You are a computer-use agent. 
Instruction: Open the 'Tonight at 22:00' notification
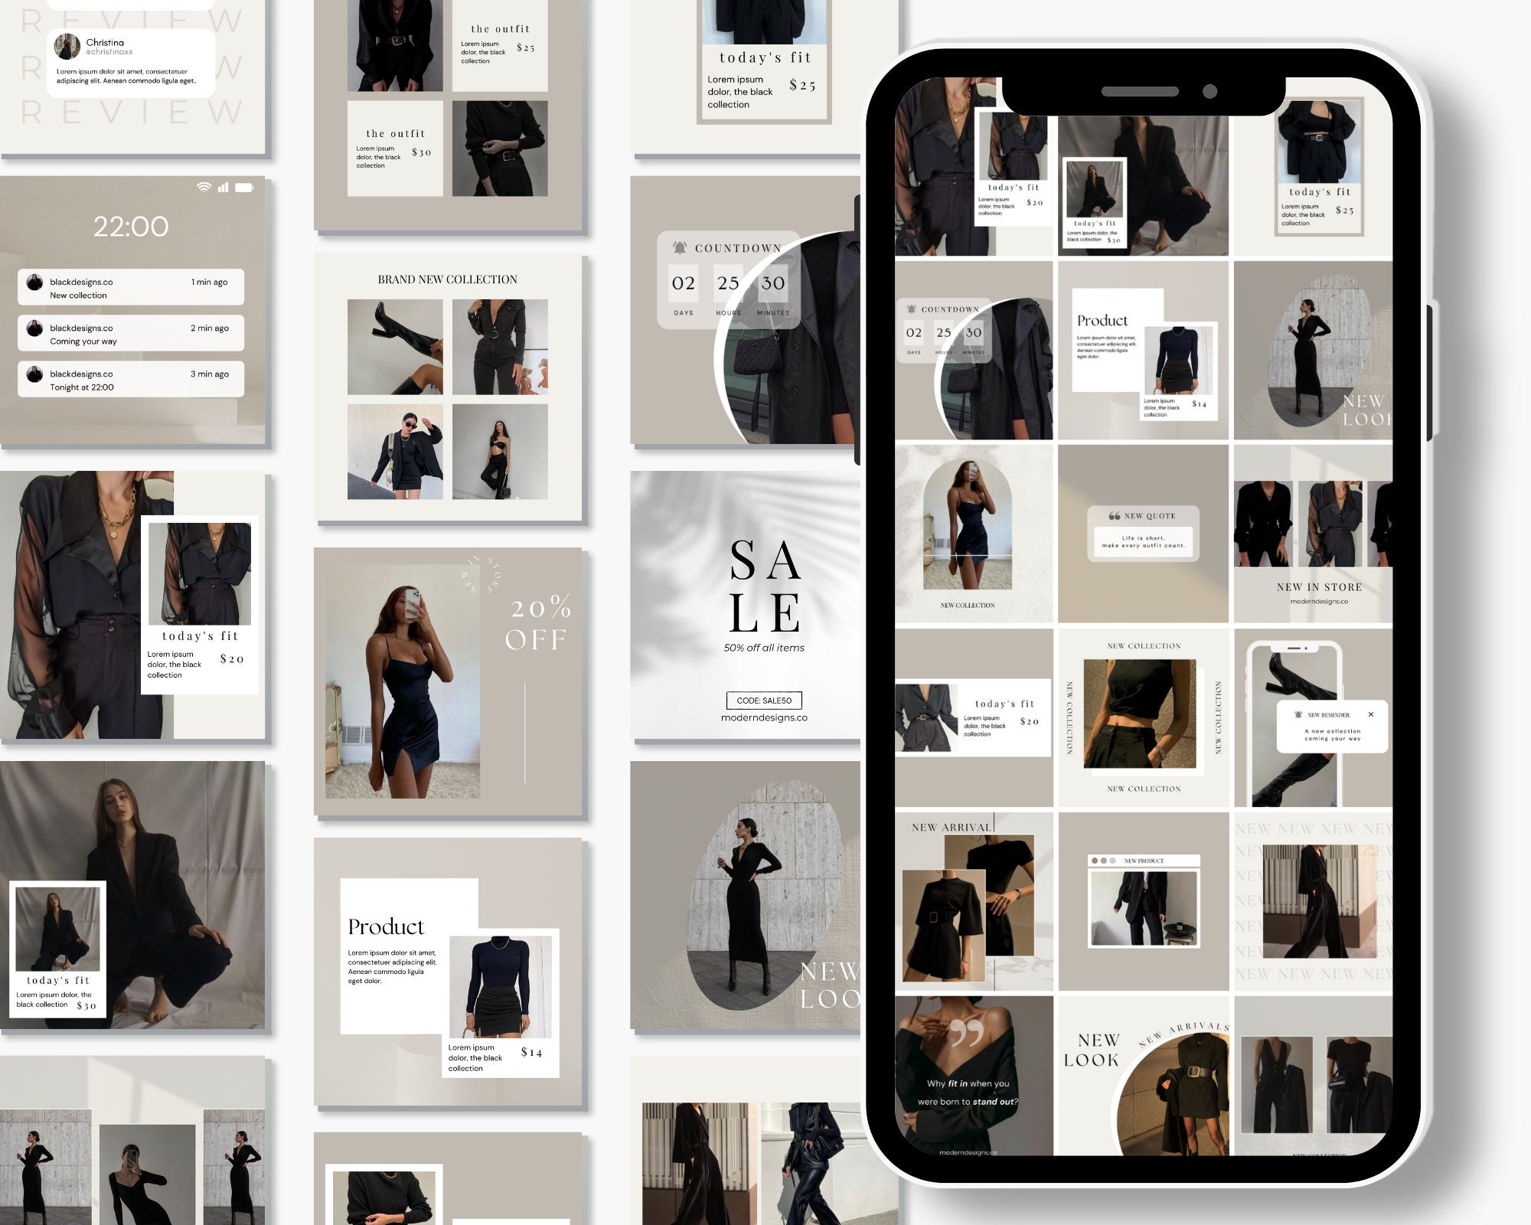point(130,379)
